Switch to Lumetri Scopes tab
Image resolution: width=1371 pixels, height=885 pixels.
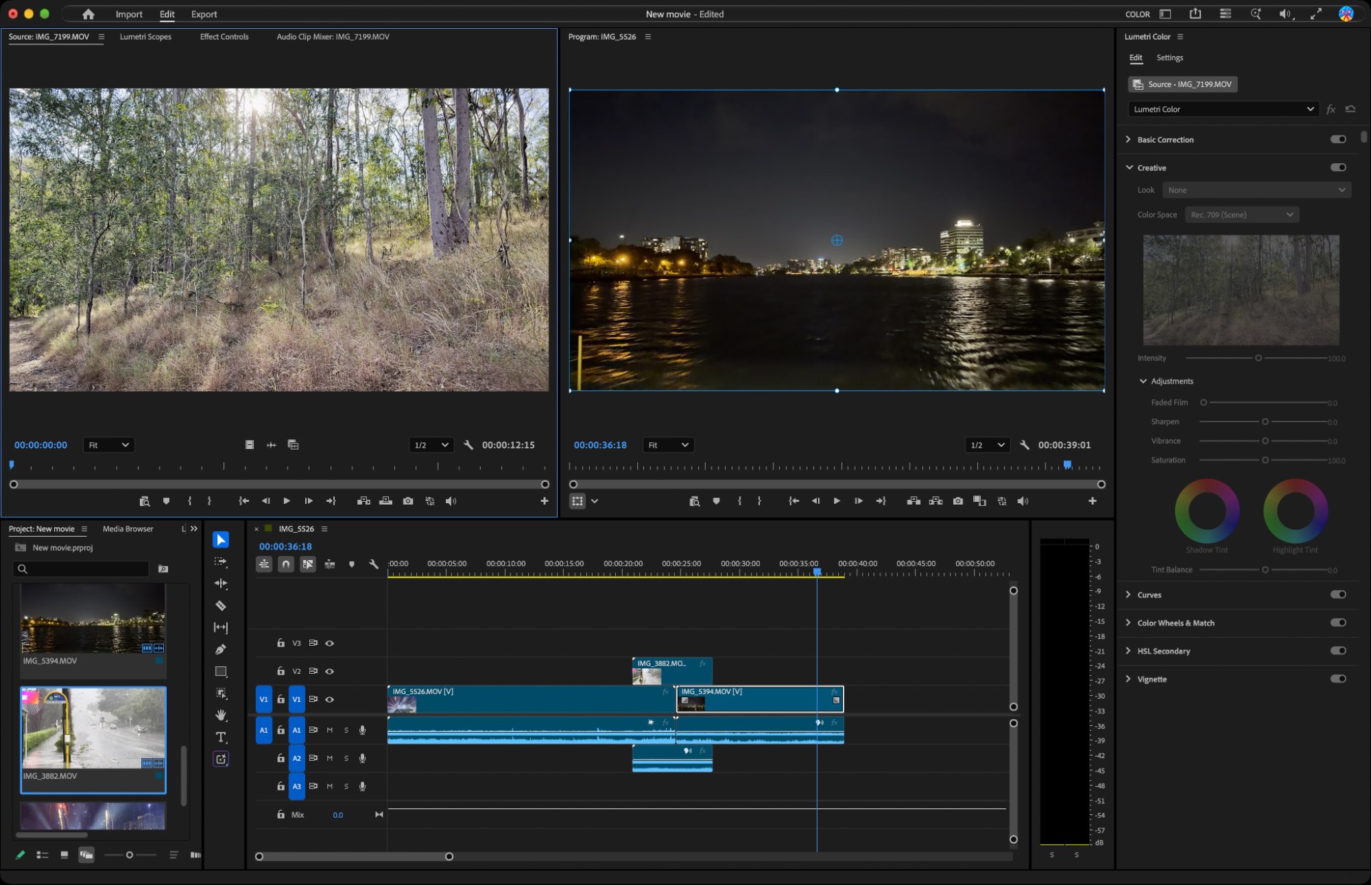(145, 36)
